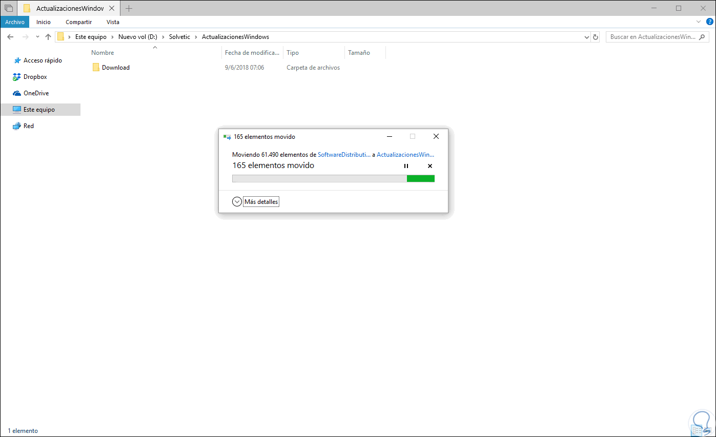Open Dropbox in the navigation pane

pos(35,77)
